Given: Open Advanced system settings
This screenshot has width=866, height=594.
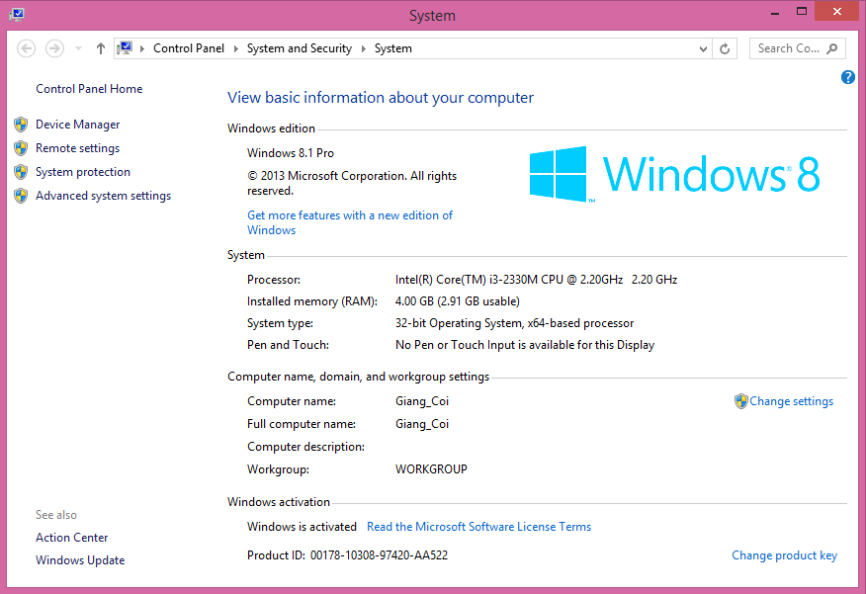Looking at the screenshot, I should click(102, 195).
